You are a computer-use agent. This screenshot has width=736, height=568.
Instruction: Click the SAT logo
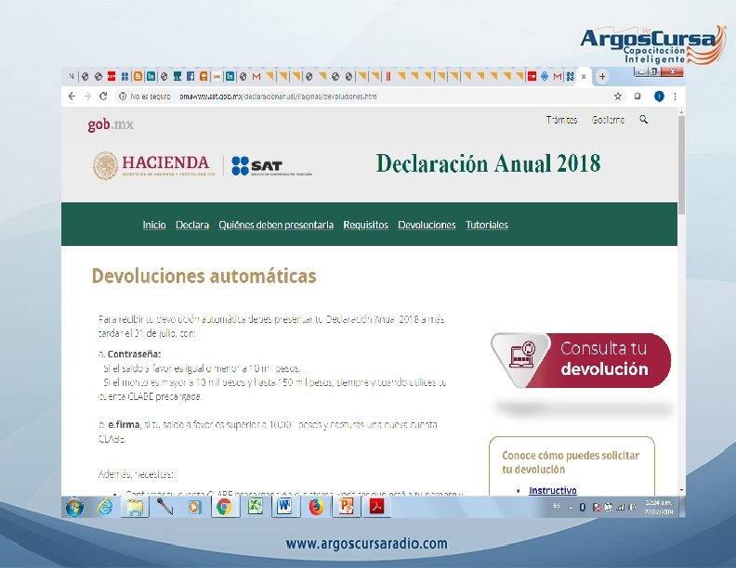[x=271, y=165]
